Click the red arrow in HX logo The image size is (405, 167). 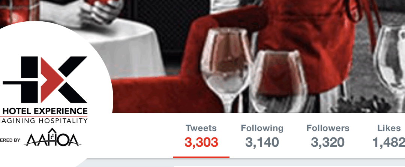click(x=51, y=80)
